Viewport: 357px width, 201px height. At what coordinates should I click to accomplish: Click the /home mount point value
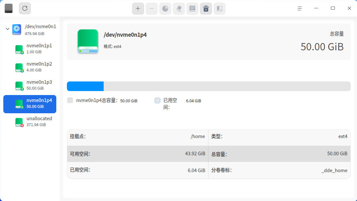(x=198, y=136)
